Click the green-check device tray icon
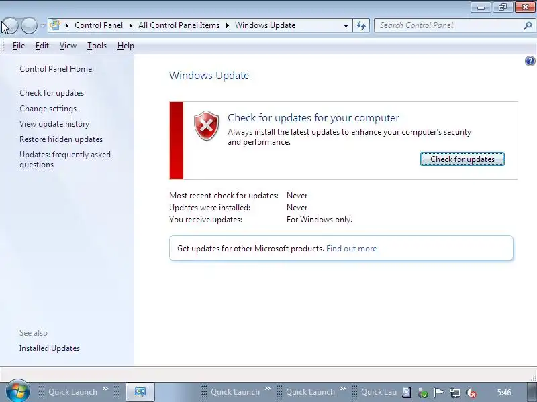The width and height of the screenshot is (537, 402). point(423,393)
